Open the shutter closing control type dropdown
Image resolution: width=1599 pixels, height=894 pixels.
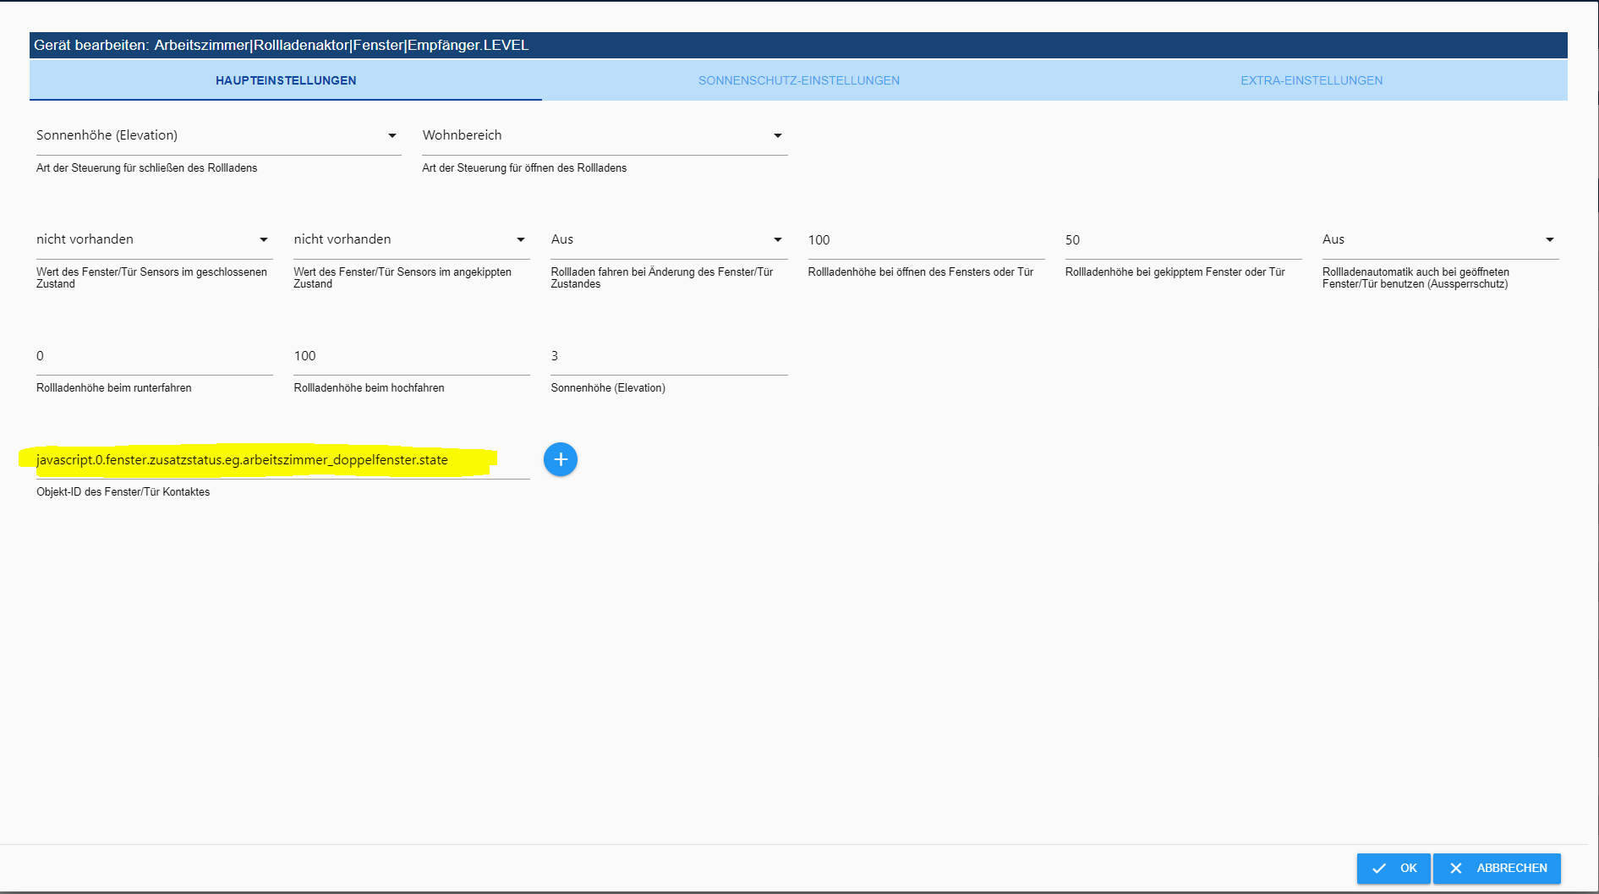(x=218, y=135)
